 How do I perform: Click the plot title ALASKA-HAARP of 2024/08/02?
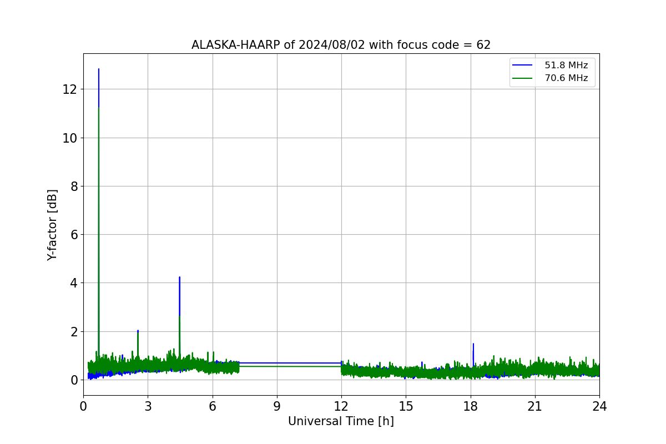[341, 45]
